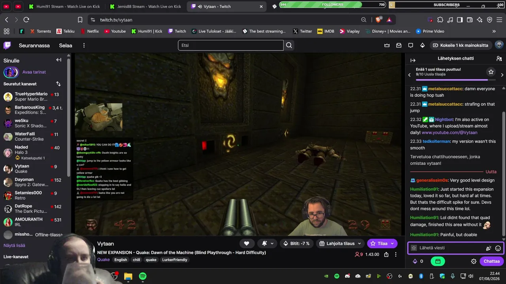
Task: Open the Selaa section
Action: [x=66, y=45]
